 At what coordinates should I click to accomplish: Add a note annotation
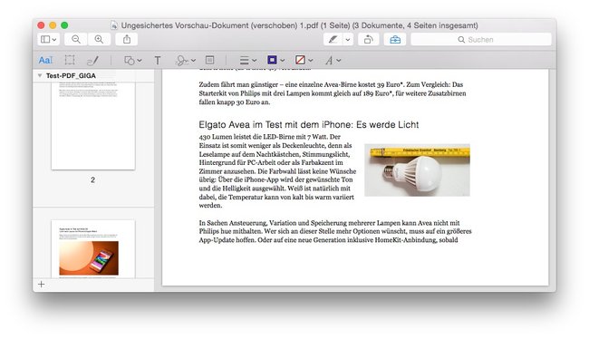209,60
